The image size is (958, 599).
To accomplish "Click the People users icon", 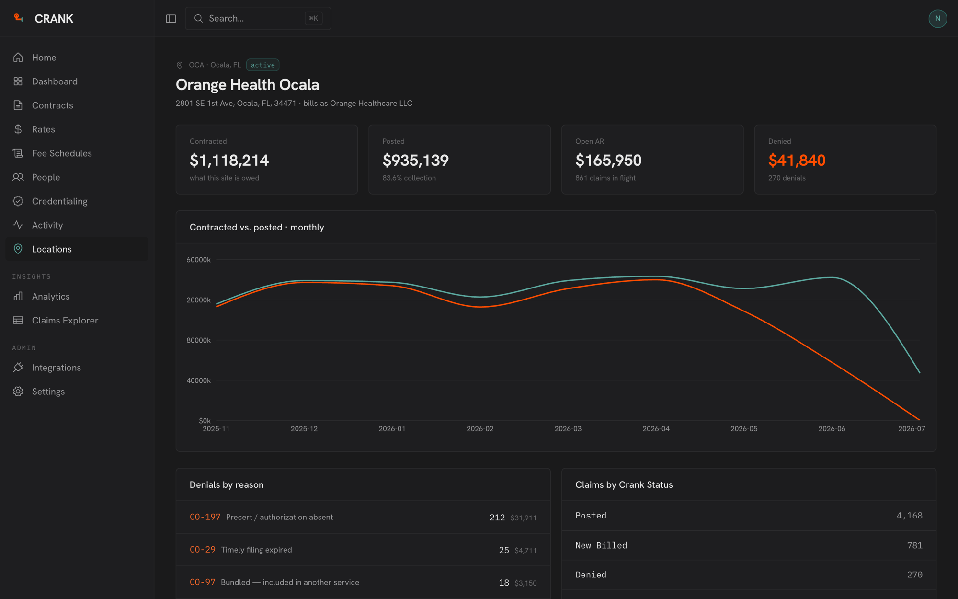I will 18,177.
